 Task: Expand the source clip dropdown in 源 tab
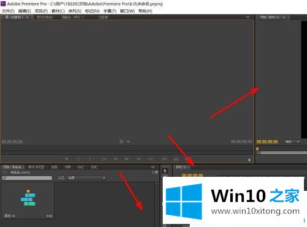tap(28, 18)
